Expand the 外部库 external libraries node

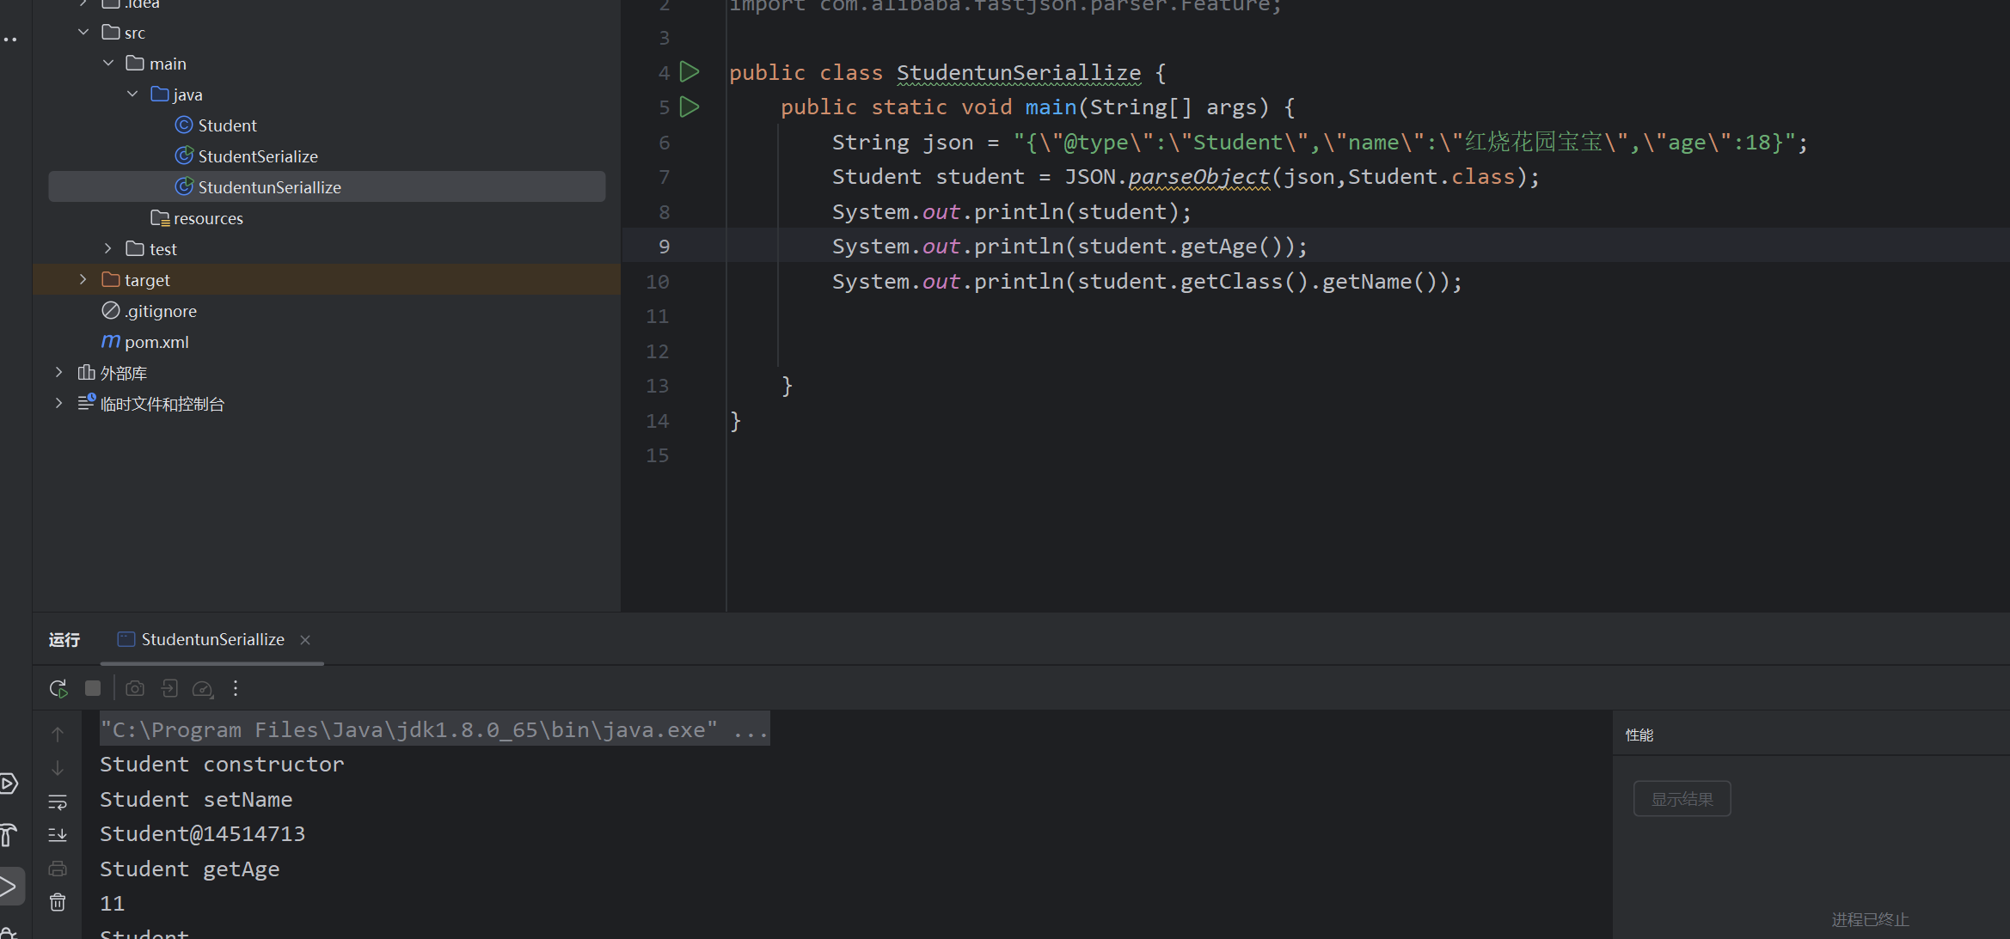[58, 373]
